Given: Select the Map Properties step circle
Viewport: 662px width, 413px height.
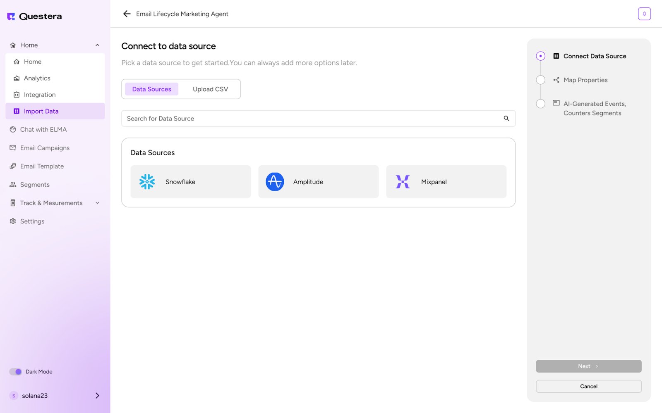Looking at the screenshot, I should (540, 80).
